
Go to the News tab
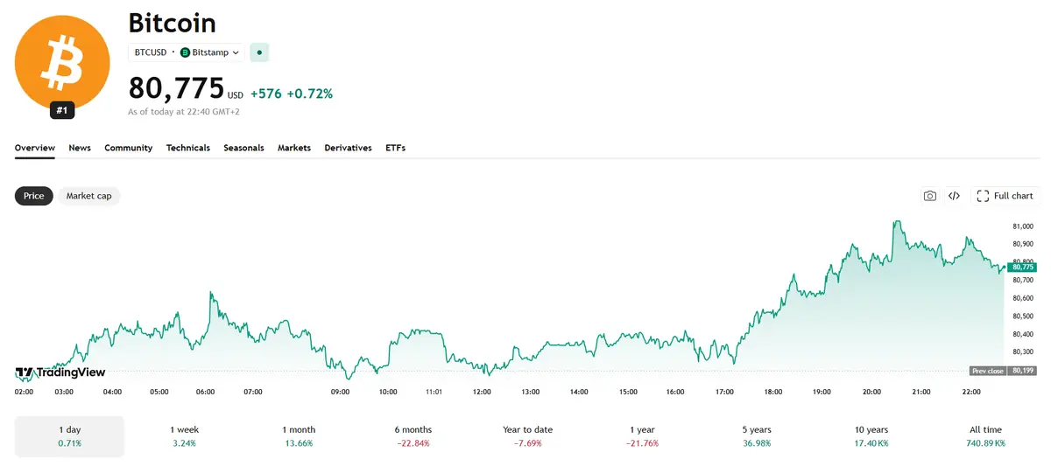pyautogui.click(x=80, y=148)
